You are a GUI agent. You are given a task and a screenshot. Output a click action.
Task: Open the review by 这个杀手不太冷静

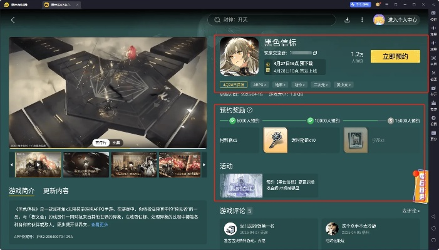point(371,234)
